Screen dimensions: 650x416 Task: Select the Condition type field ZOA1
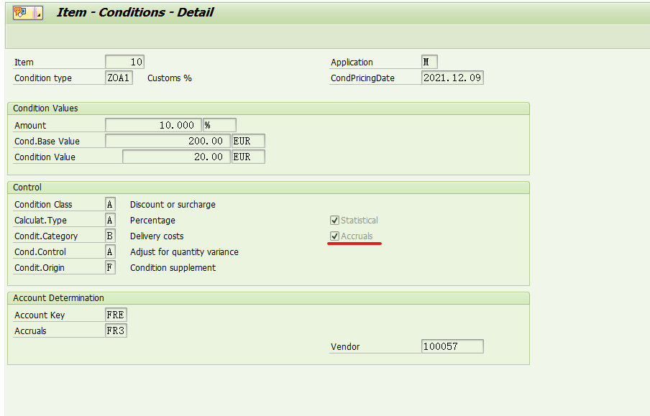(119, 78)
